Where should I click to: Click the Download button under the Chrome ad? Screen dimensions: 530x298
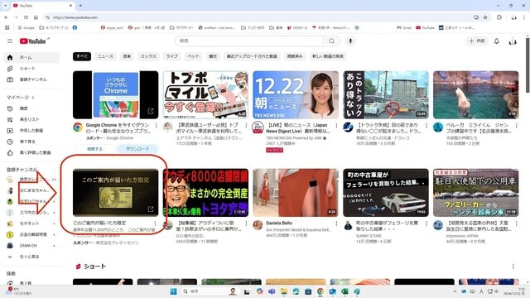tap(137, 149)
